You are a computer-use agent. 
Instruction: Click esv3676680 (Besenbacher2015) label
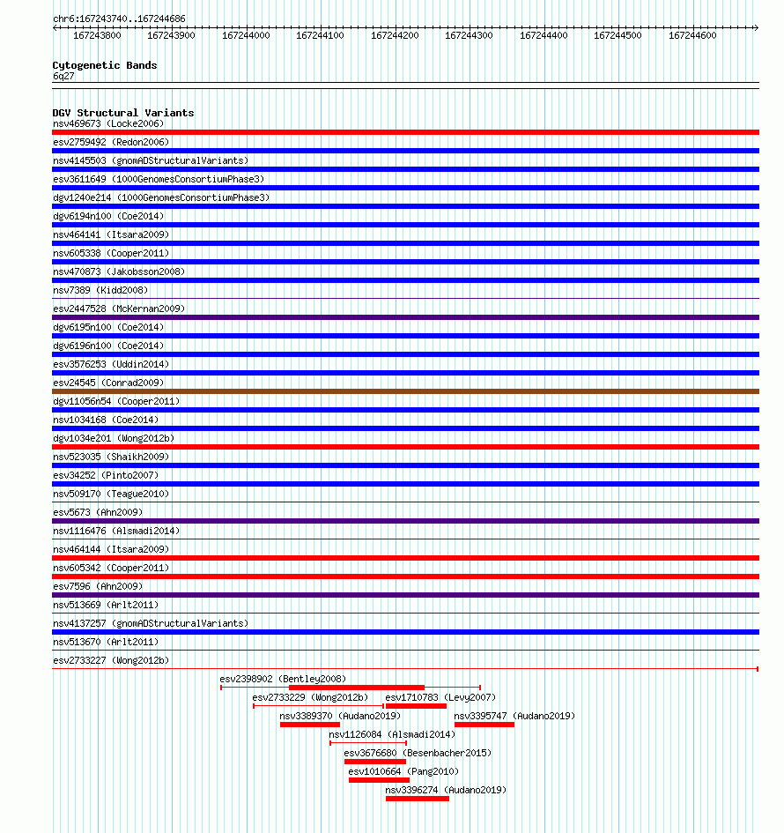click(x=418, y=754)
